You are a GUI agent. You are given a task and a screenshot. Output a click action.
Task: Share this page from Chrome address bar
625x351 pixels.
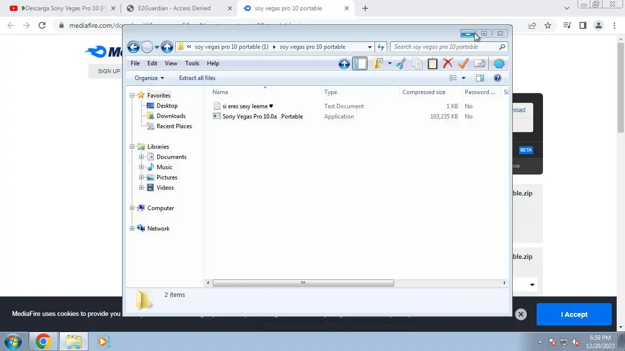pyautogui.click(x=532, y=25)
